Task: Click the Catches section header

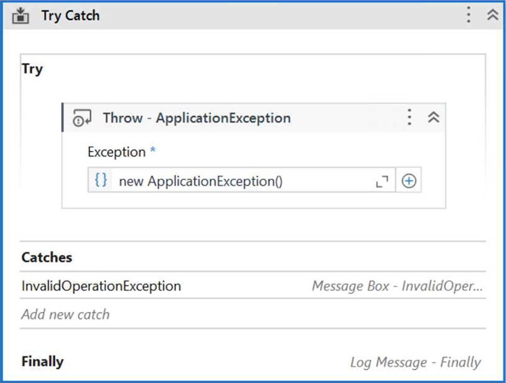Action: coord(47,257)
